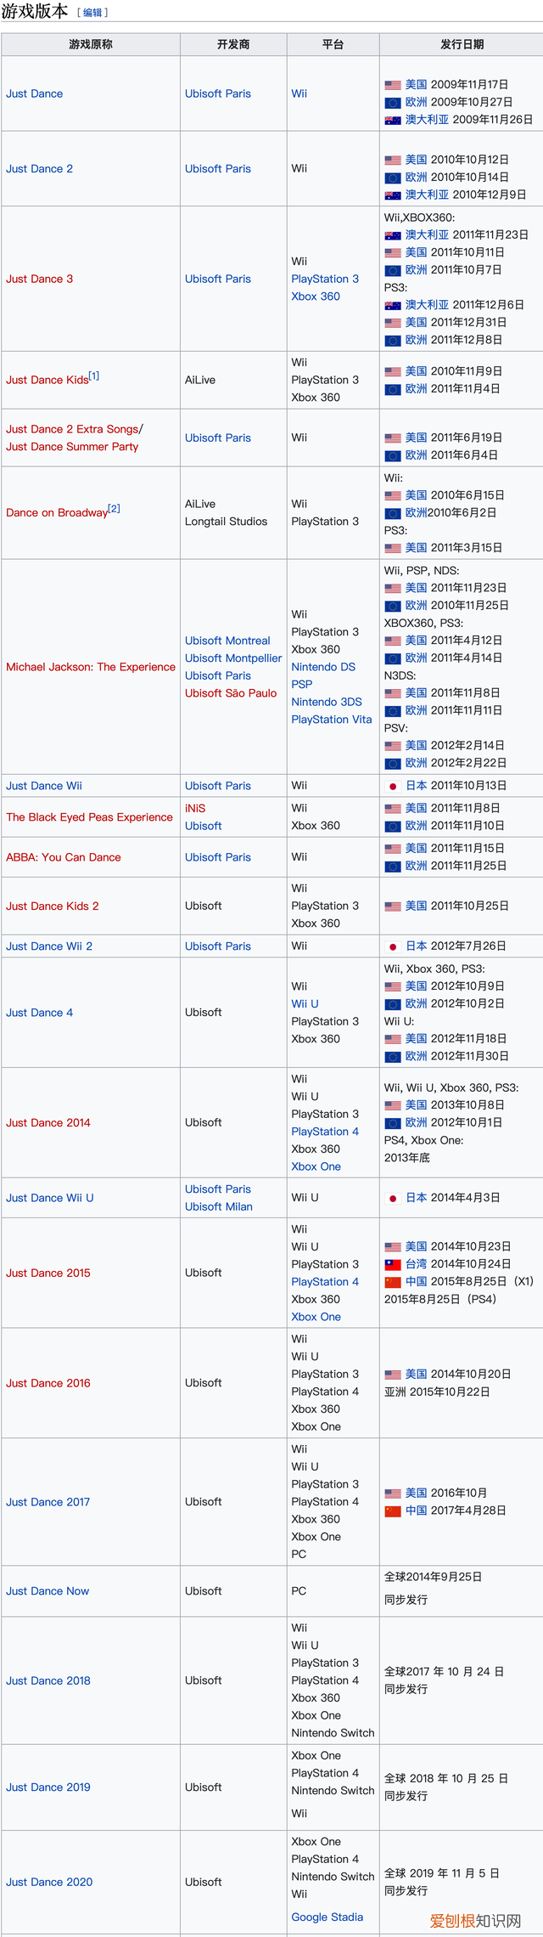Open the Nintendo 3DS platform link

click(x=327, y=702)
